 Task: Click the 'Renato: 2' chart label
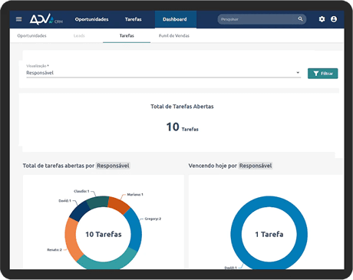coord(54,250)
